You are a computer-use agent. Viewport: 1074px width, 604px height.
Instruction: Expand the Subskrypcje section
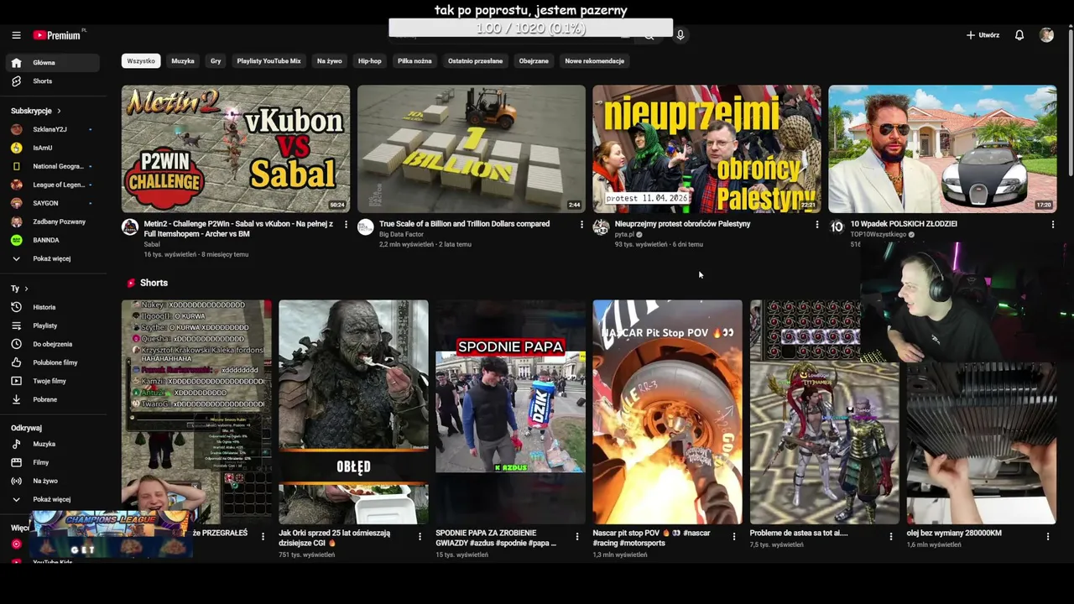35,111
